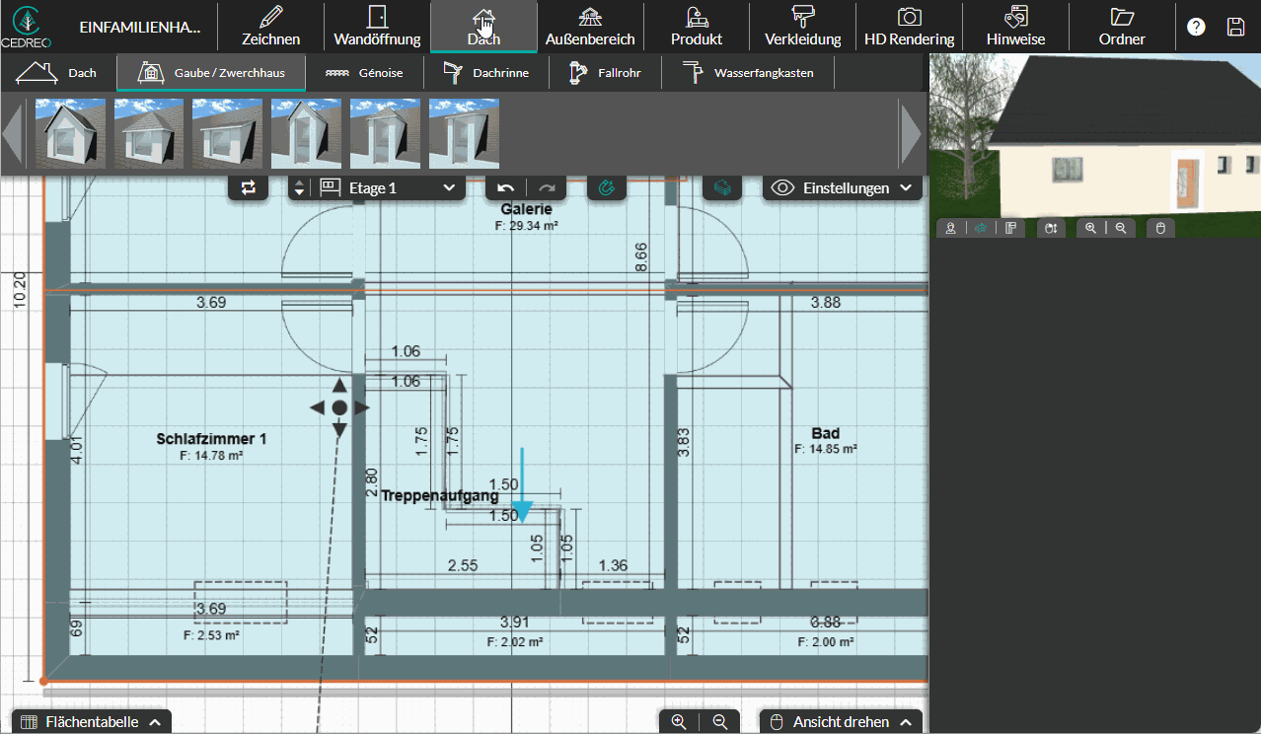The image size is (1261, 734).
Task: Click the project name EINFAMILIENHA...
Action: pos(140,27)
